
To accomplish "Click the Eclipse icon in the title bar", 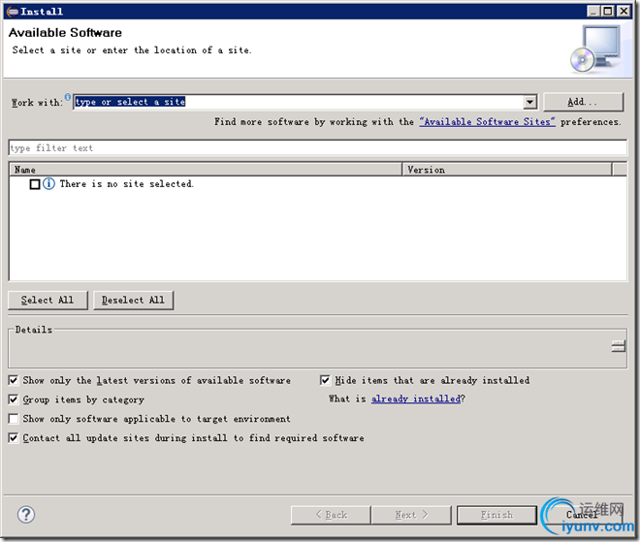I will click(13, 12).
